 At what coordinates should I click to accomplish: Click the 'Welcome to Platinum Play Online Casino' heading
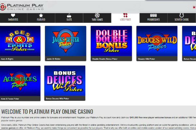47,111
